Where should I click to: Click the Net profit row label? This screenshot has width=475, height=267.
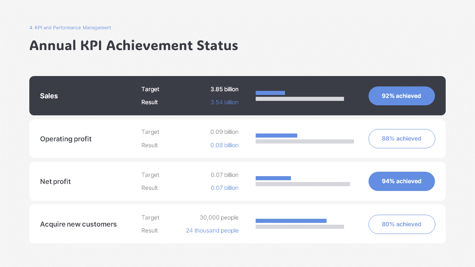click(x=55, y=182)
